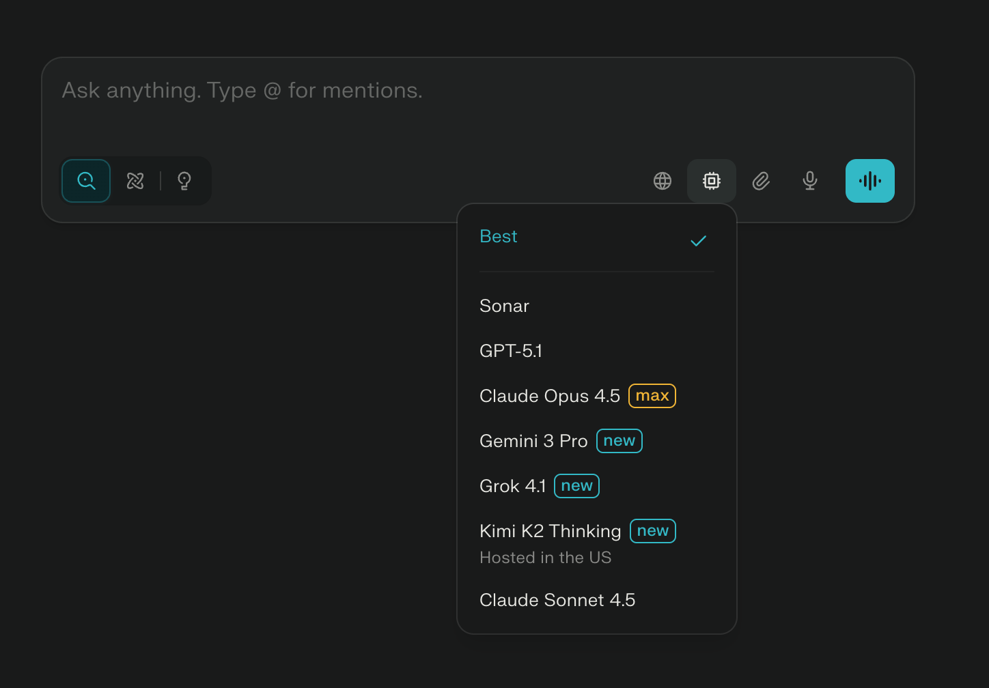Select the Search mode icon
The width and height of the screenshot is (989, 688).
tap(86, 181)
